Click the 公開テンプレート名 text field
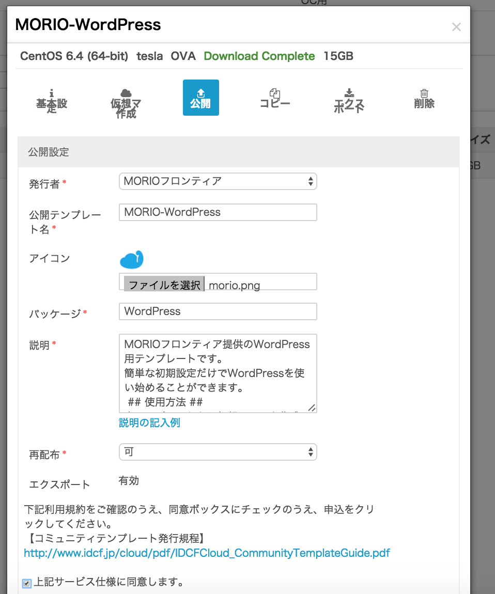495x594 pixels. pyautogui.click(x=218, y=212)
